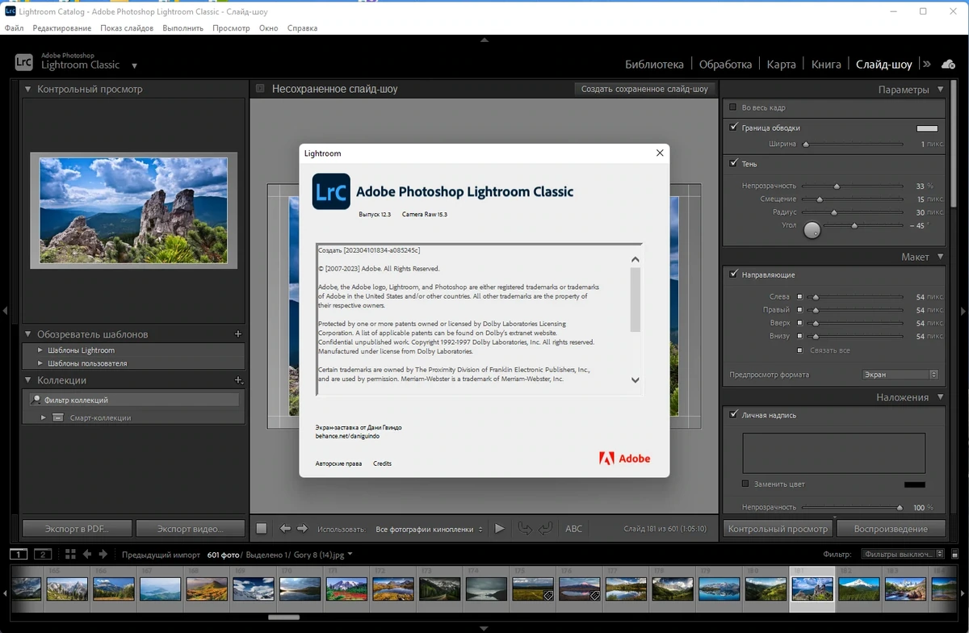Collapse Обозреватель шаблонов panel

28,333
